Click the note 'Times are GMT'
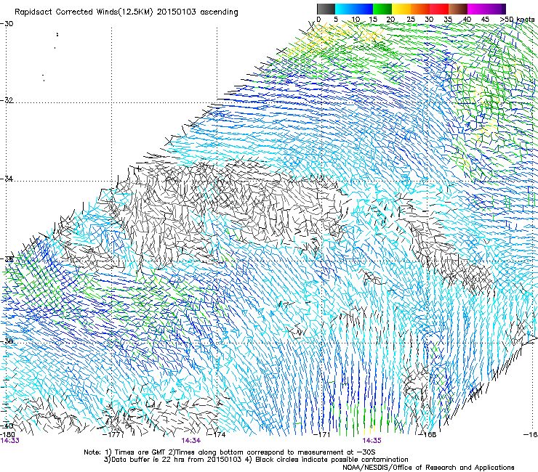The height and width of the screenshot is (472, 538). tap(140, 452)
